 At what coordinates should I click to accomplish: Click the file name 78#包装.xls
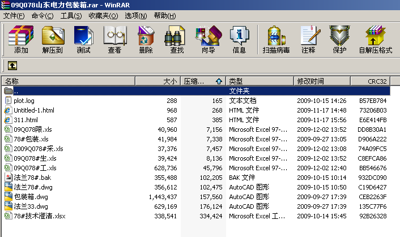tap(31, 139)
